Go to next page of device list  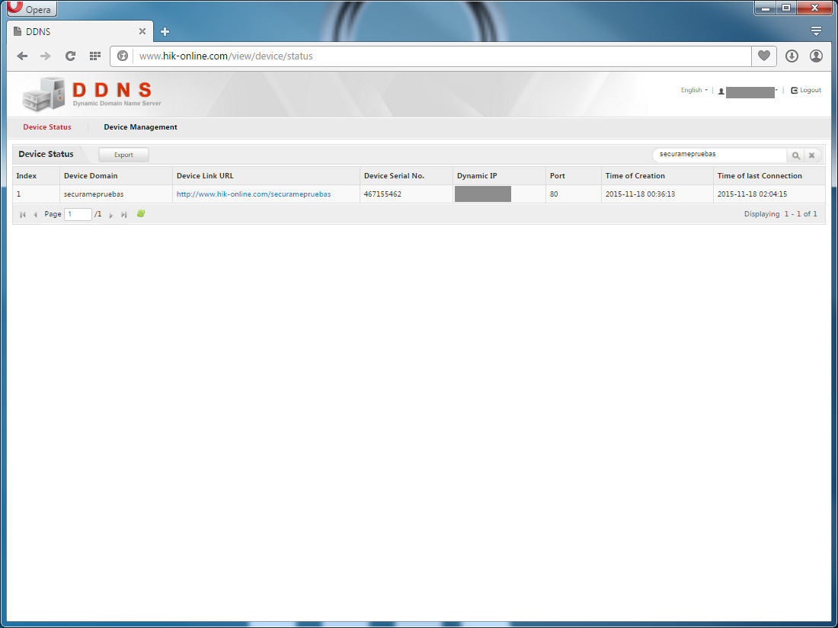coord(110,214)
